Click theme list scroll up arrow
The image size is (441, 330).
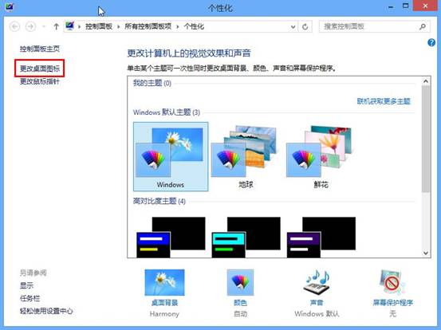click(426, 81)
